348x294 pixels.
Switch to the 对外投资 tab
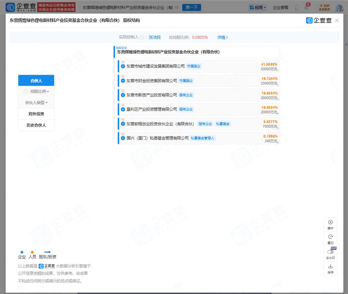click(36, 114)
